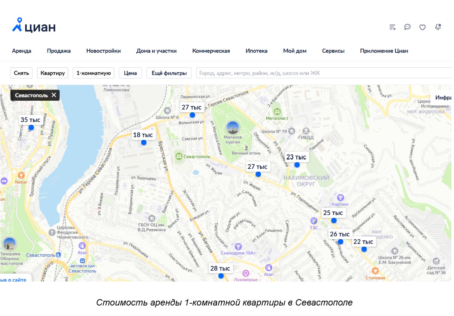Click the Столовая cafe icon
The image size is (454, 316).
(375, 271)
